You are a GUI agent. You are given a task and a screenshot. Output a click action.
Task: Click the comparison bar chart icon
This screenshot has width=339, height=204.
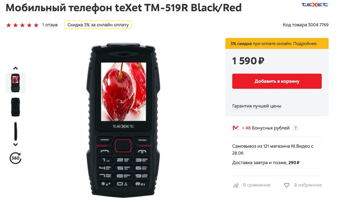tap(236, 185)
